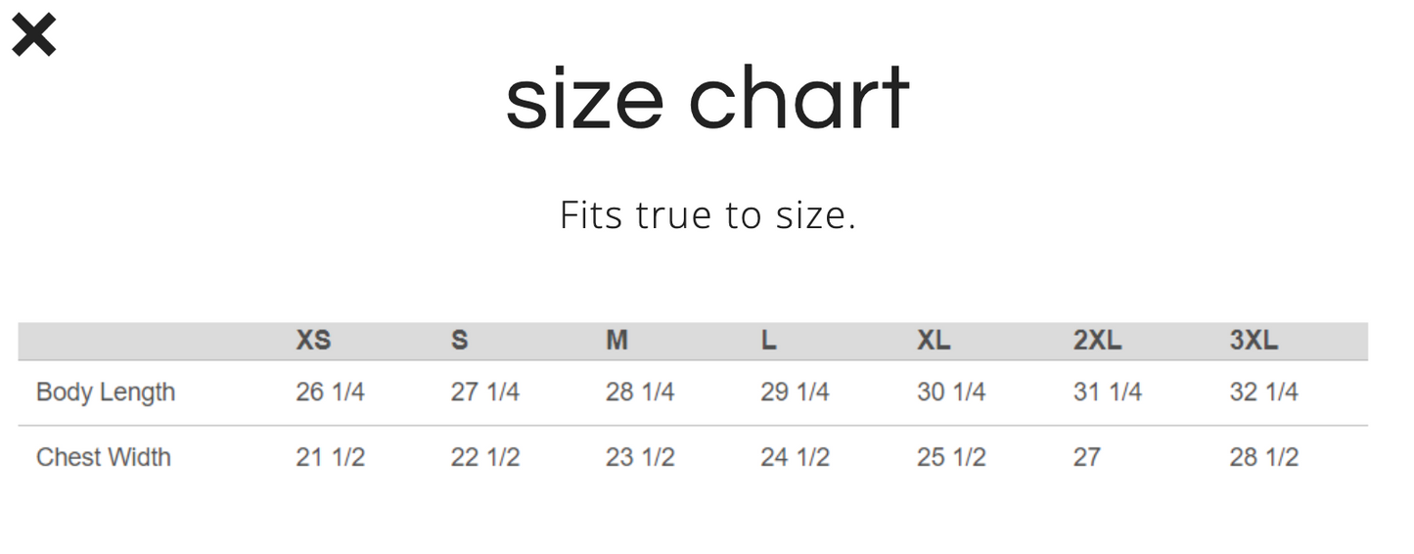Viewport: 1414px width, 554px height.
Task: Click 3XL body length value 32 1/4
Action: [1263, 392]
